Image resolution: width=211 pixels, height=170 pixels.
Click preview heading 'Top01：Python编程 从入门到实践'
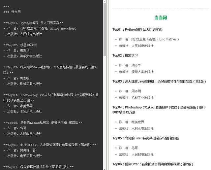[x=137, y=30]
